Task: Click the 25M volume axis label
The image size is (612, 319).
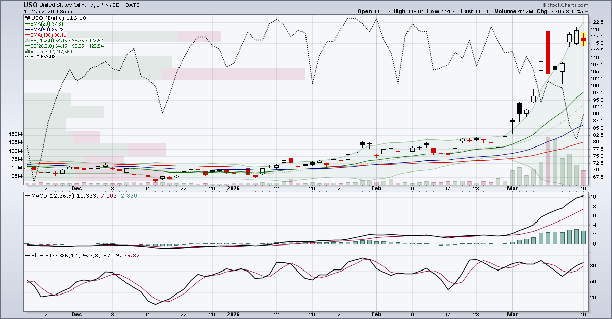Action: coord(17,176)
